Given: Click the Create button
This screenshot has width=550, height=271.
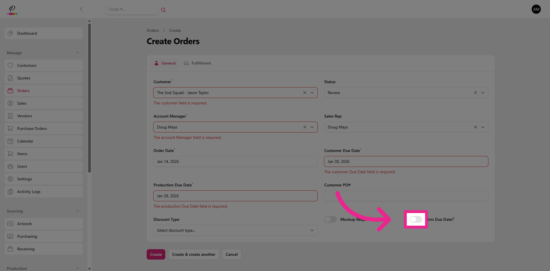Looking at the screenshot, I should (x=156, y=254).
